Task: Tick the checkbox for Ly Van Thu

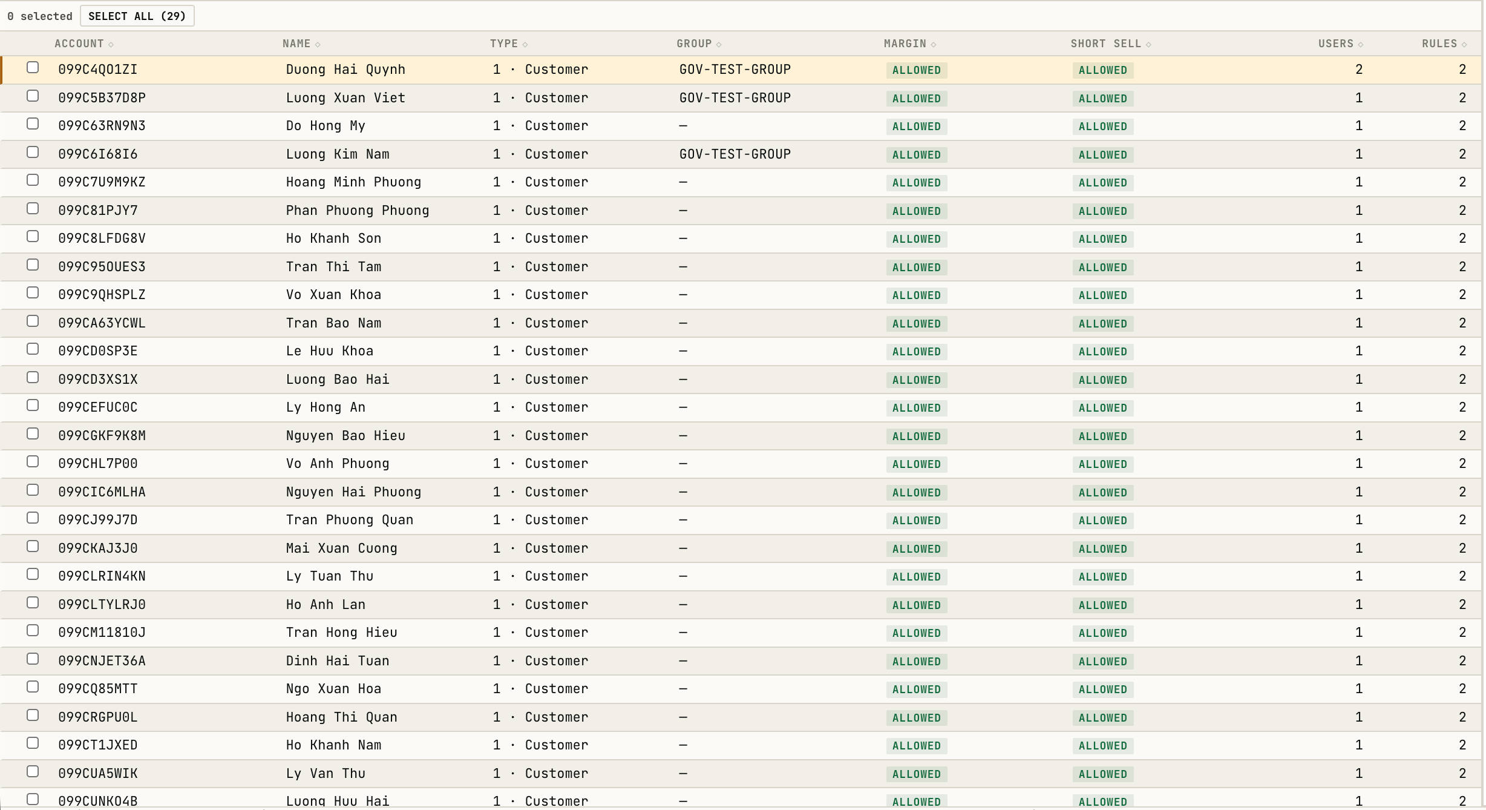Action: click(33, 772)
